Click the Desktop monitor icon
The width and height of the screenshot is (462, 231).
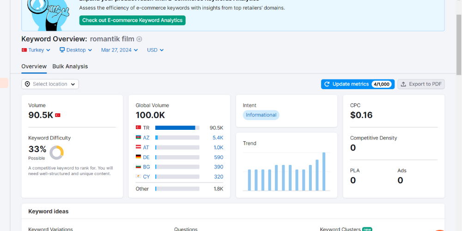coord(62,50)
